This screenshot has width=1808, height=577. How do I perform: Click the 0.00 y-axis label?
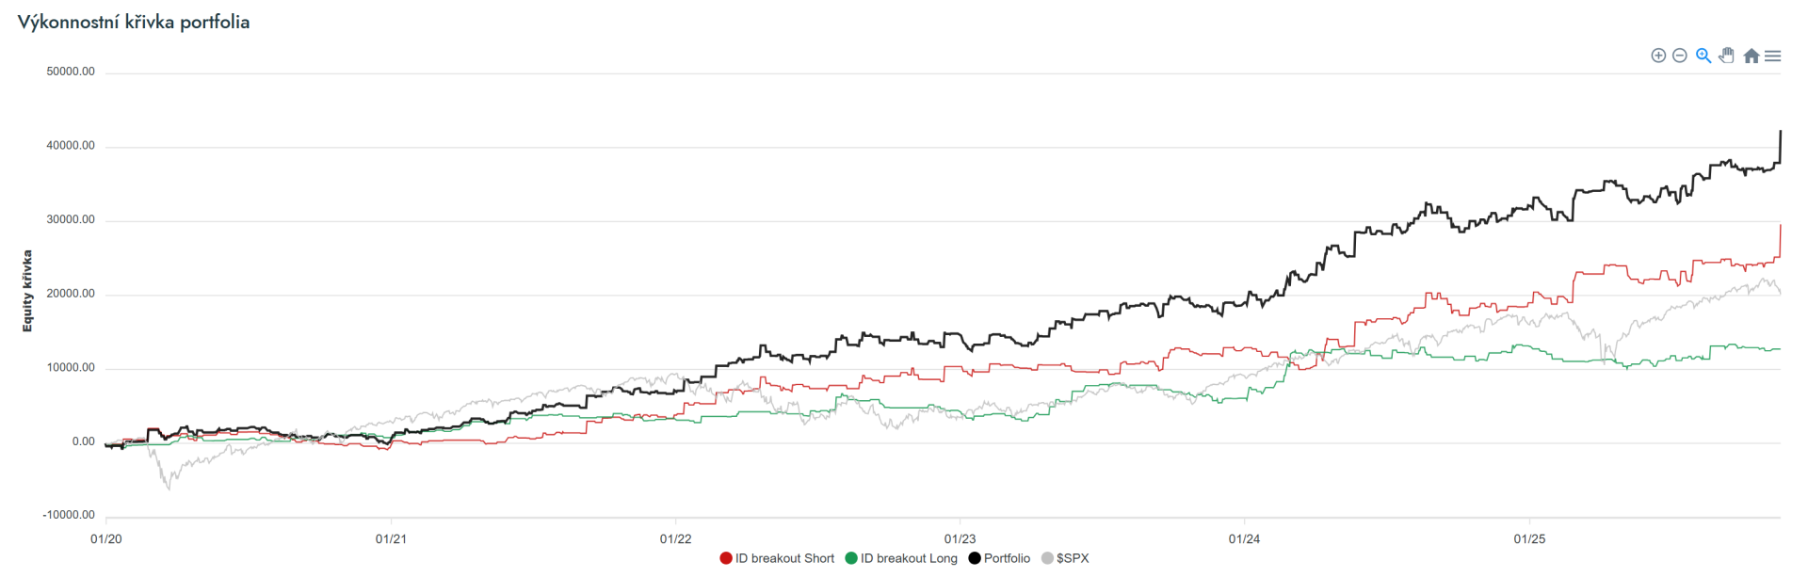click(84, 441)
